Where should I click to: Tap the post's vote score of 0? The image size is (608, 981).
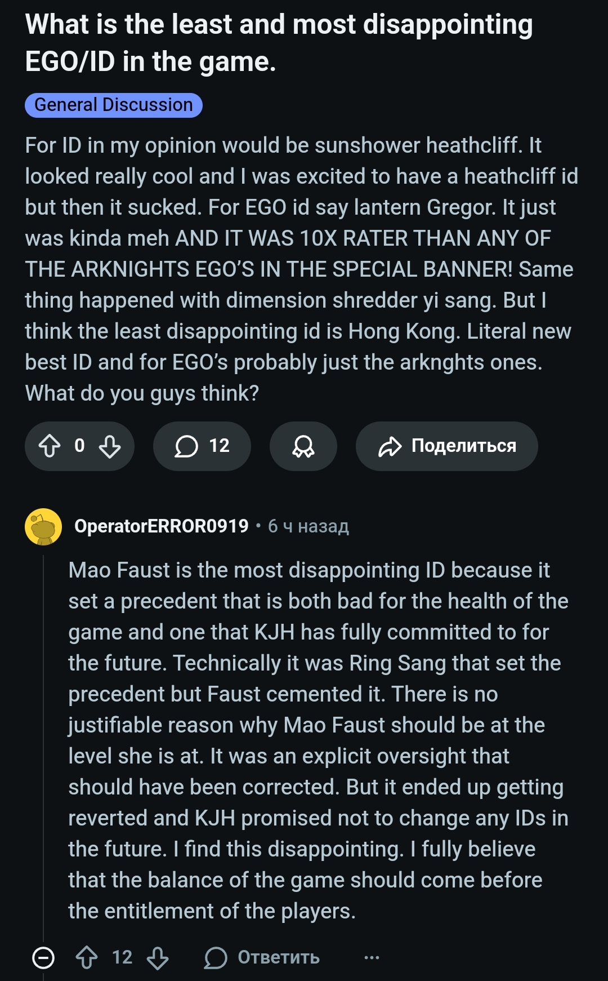click(79, 446)
